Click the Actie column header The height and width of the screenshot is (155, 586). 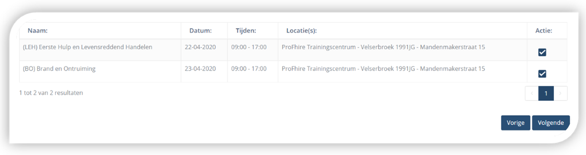pos(544,30)
